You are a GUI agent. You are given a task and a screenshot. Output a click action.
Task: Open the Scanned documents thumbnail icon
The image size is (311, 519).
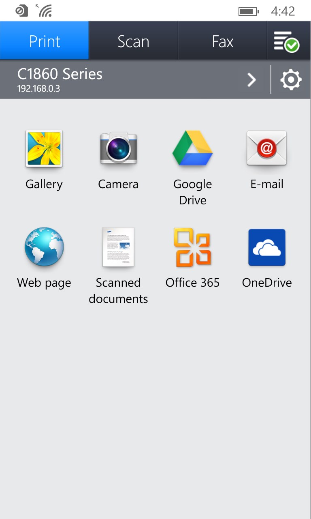pyautogui.click(x=118, y=247)
